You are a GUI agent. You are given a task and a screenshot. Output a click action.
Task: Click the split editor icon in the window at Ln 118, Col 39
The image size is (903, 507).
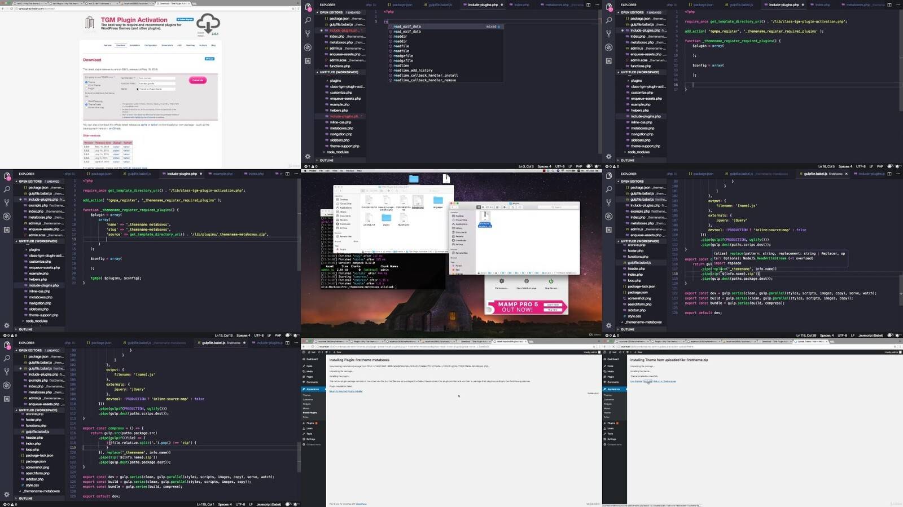889,174
